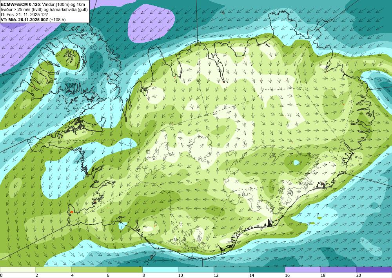392x278 pixels.
Task: Click the scale label '8'
Action: point(144,276)
